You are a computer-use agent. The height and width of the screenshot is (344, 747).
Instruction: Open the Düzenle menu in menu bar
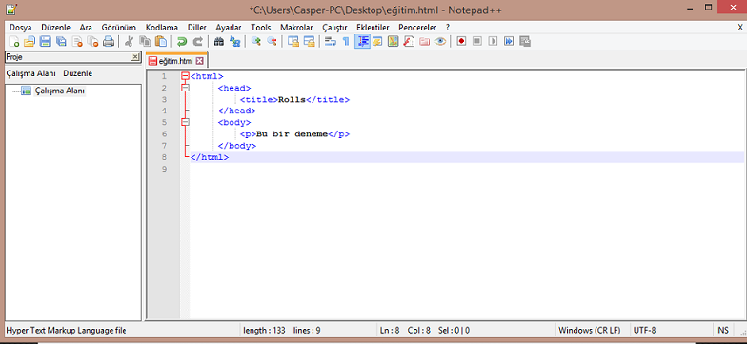[x=55, y=27]
